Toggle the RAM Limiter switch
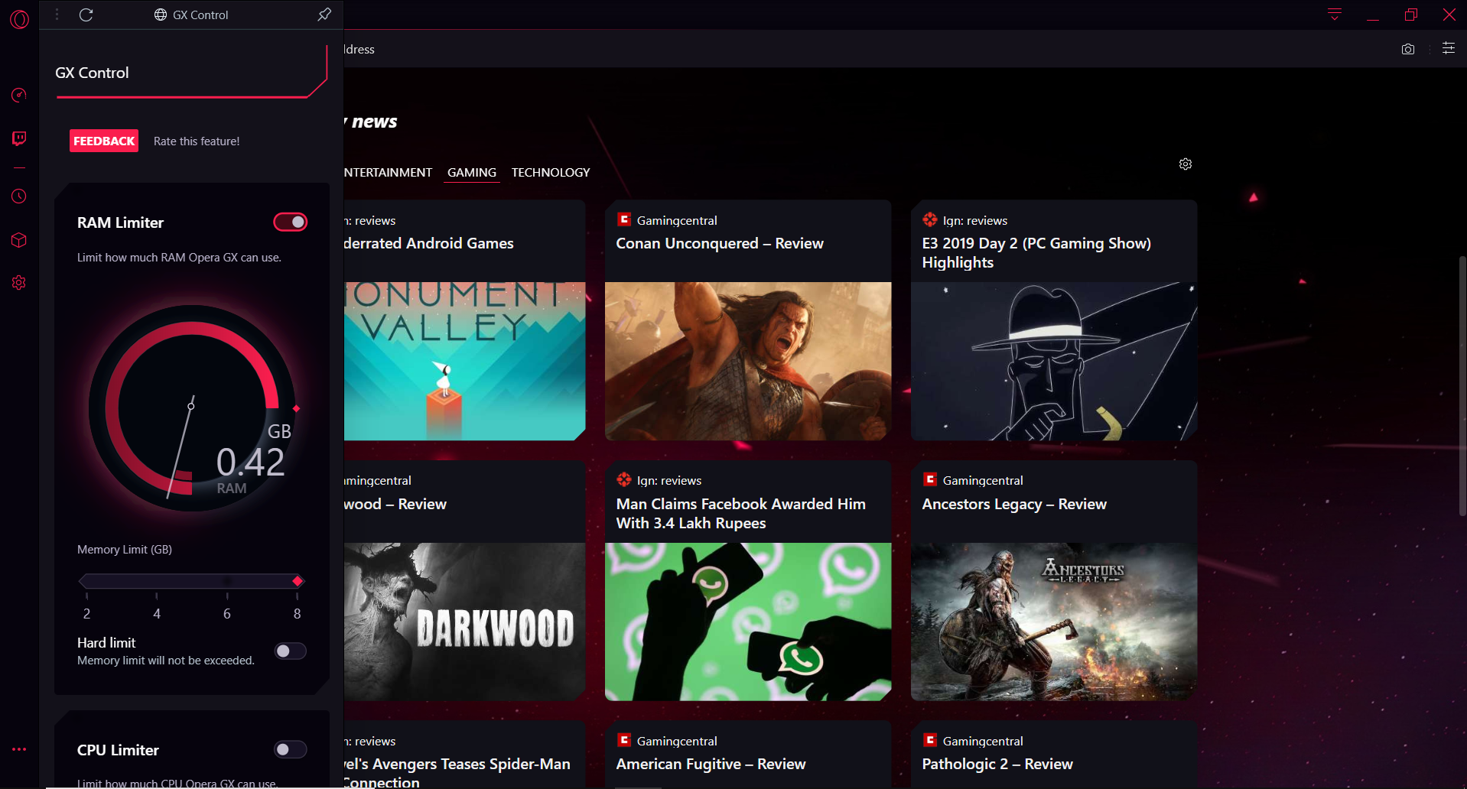This screenshot has height=789, width=1467. (290, 222)
